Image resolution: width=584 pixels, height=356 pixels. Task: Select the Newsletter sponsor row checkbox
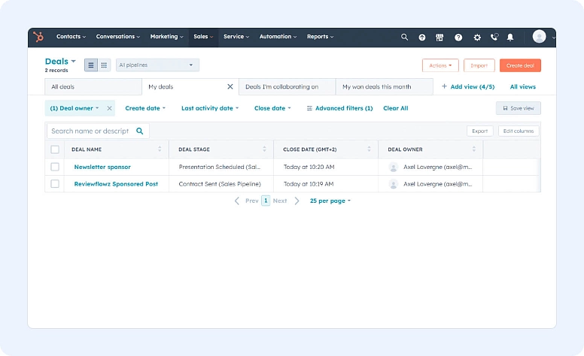(x=55, y=167)
